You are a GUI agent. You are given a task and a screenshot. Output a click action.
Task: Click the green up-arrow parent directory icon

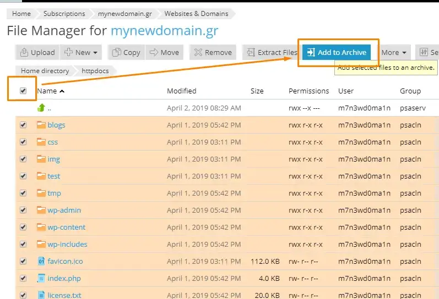[41, 108]
